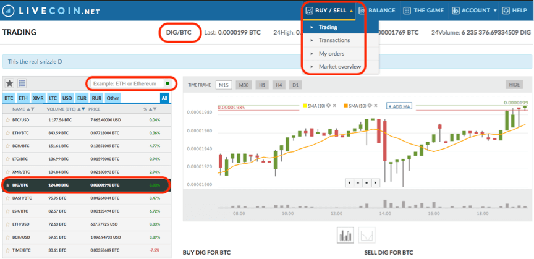Hide the chart with the HIDE button

[514, 85]
